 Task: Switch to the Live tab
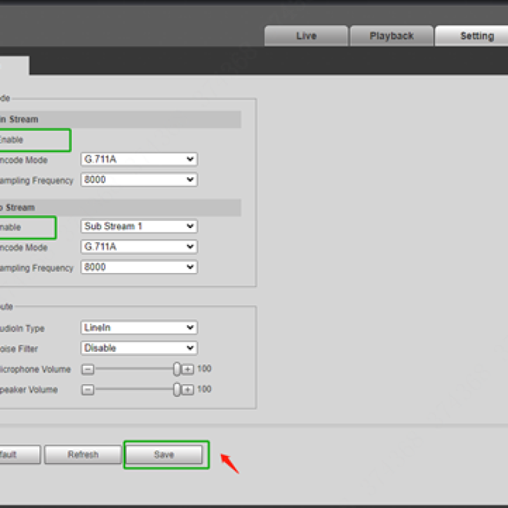[x=306, y=36]
